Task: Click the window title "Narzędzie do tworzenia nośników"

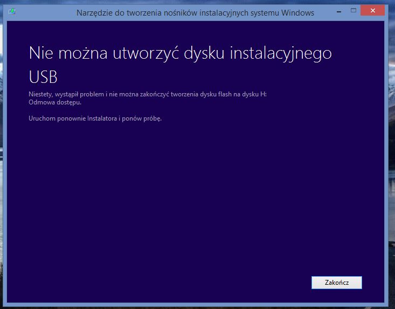Action: [x=195, y=12]
